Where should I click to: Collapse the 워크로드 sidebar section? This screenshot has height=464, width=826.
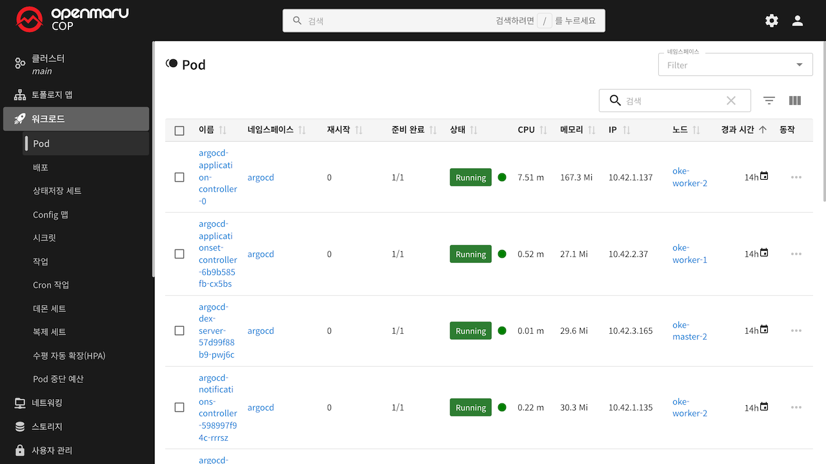pos(76,119)
